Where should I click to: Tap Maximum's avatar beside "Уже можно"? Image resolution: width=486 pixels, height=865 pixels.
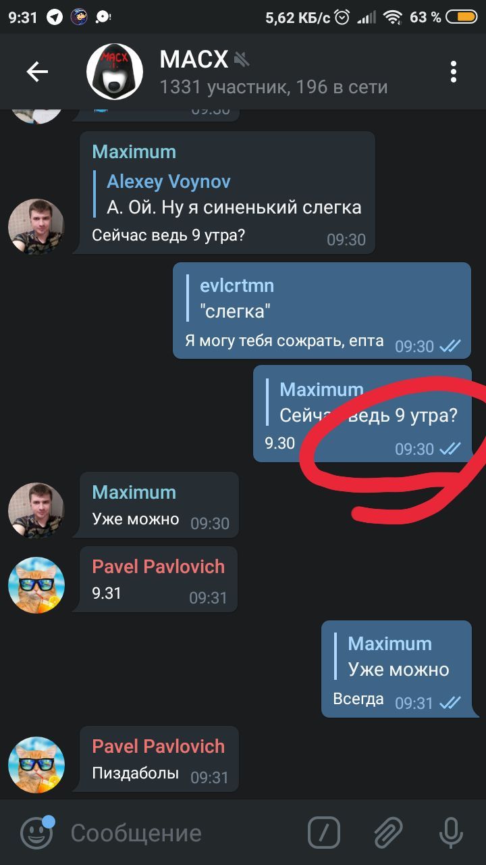pyautogui.click(x=36, y=511)
